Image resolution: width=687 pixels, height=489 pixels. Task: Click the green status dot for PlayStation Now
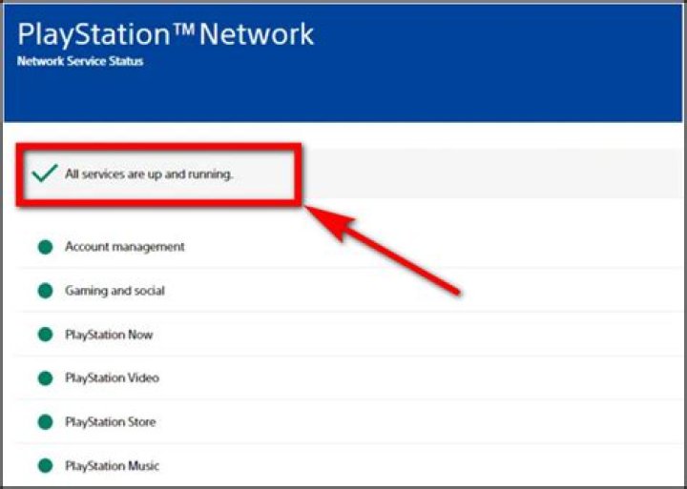(45, 335)
